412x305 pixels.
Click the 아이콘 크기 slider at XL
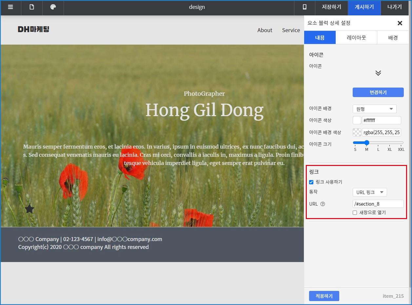pos(390,143)
